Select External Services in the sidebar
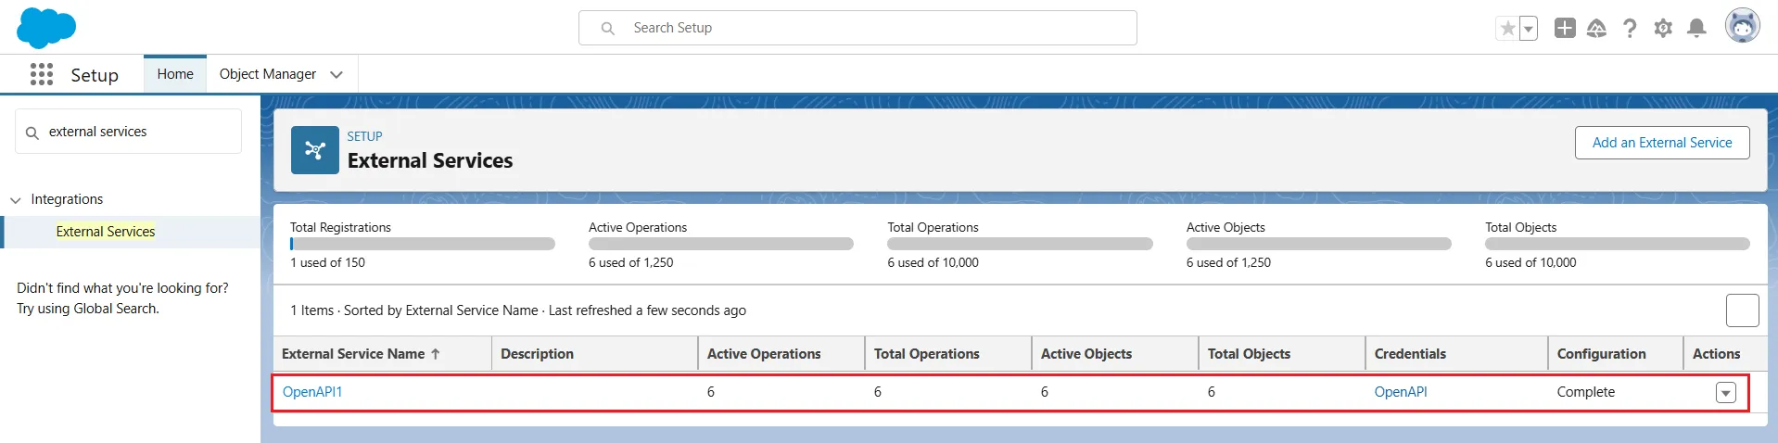 [106, 232]
